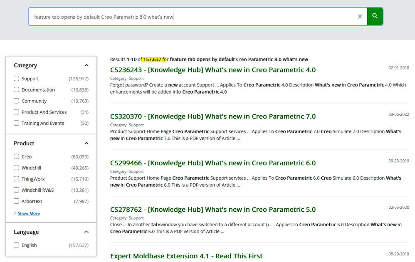Tick the Community category checkbox
415x262 pixels.
[17, 101]
